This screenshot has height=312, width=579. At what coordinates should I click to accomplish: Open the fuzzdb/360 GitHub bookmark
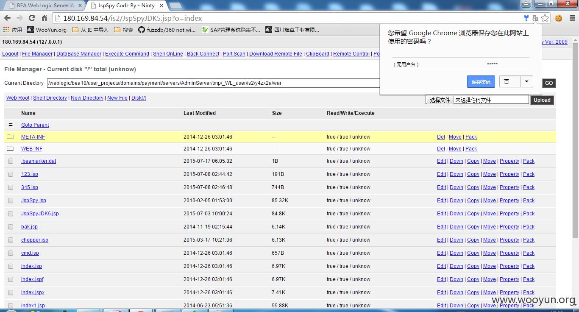click(167, 30)
